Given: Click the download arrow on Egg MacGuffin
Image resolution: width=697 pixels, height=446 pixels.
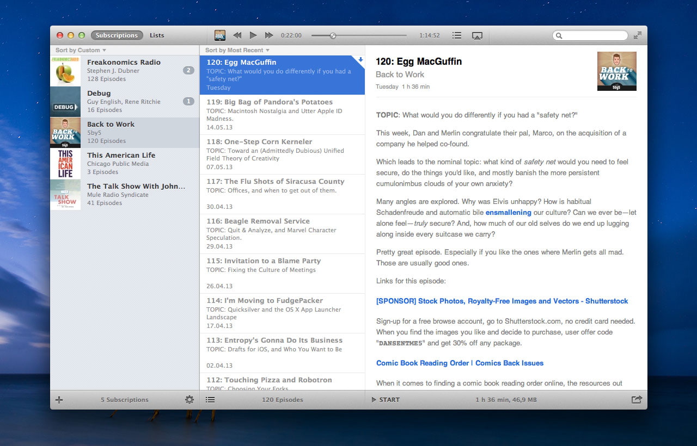Looking at the screenshot, I should pos(360,60).
